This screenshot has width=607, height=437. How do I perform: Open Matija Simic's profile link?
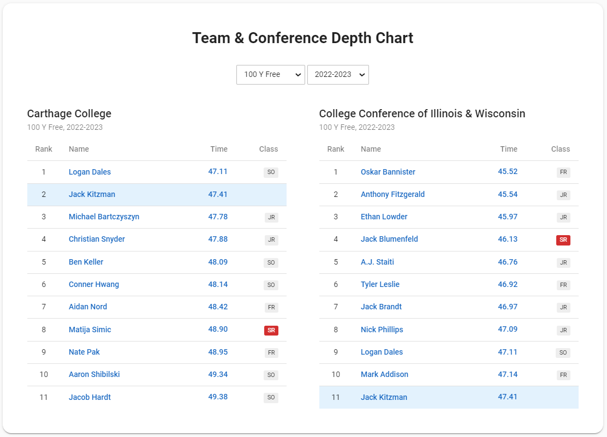point(90,330)
